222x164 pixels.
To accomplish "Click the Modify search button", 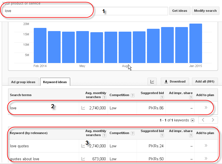I will coord(205,11).
